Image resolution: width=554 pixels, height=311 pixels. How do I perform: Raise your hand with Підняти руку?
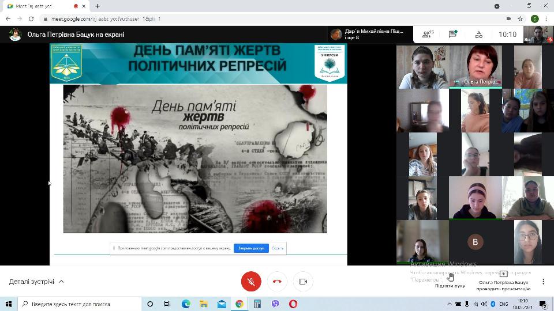click(x=450, y=280)
